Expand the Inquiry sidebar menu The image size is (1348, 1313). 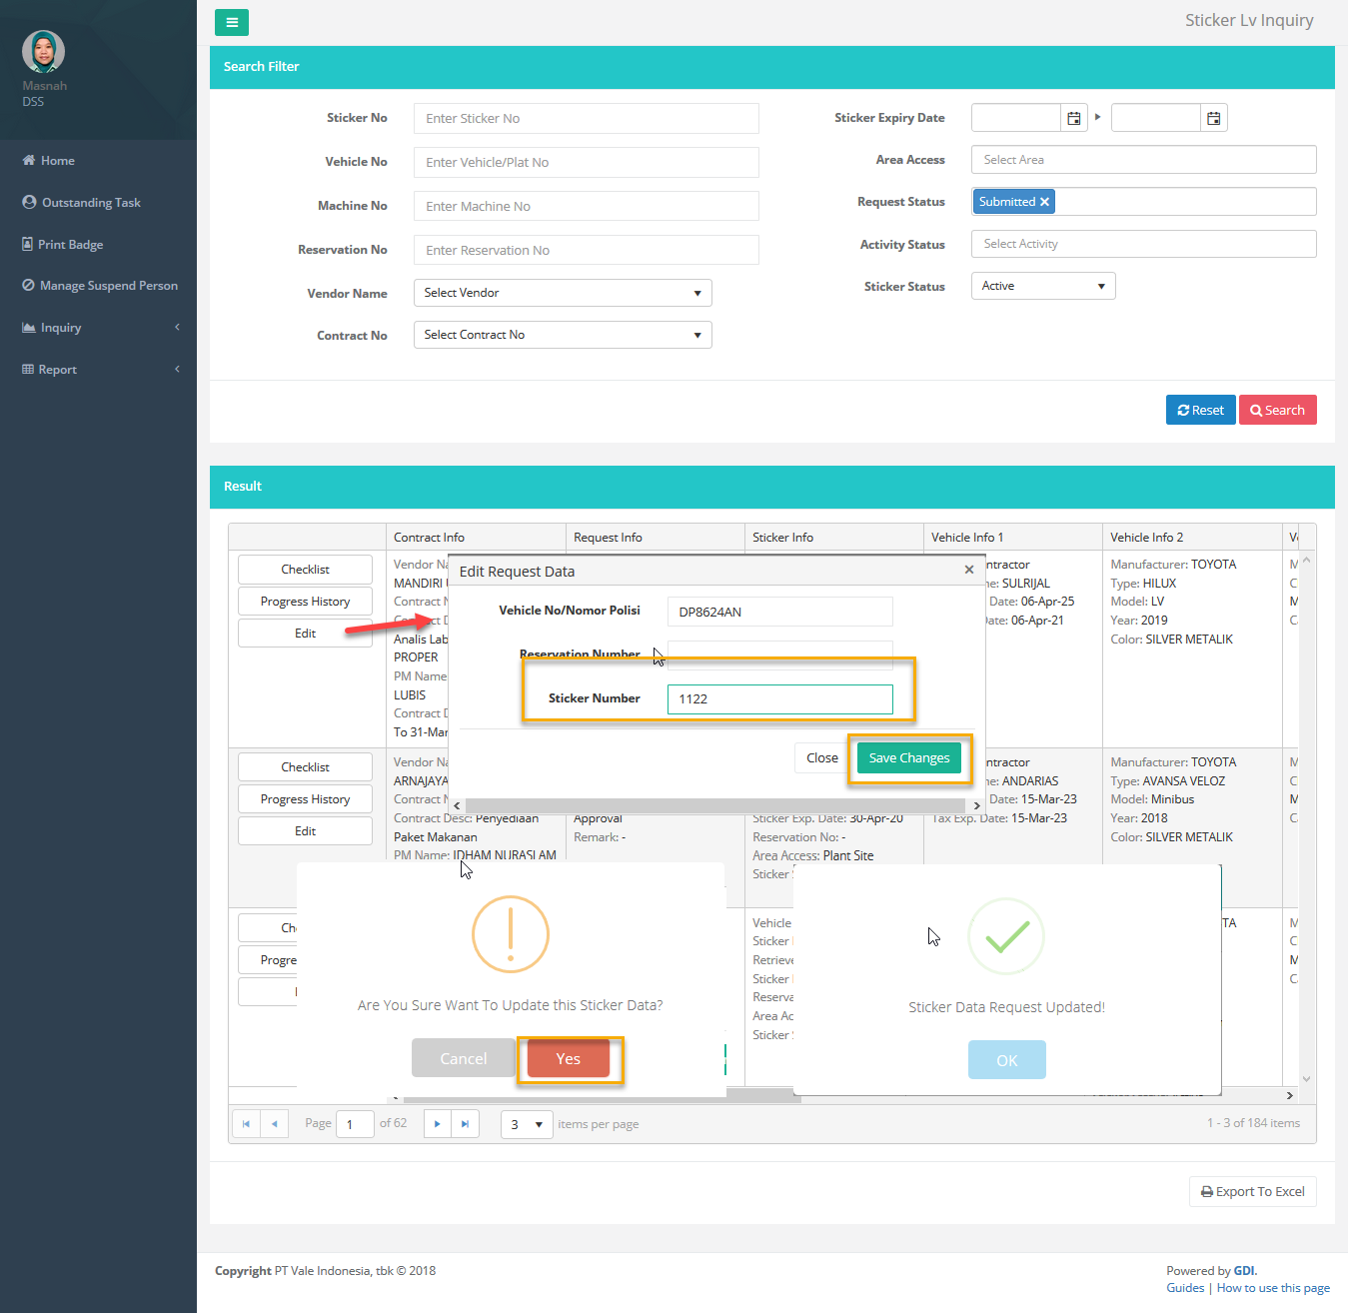[x=61, y=328]
